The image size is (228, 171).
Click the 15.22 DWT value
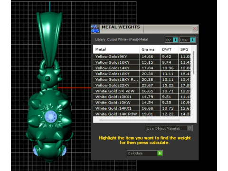[x=168, y=85]
